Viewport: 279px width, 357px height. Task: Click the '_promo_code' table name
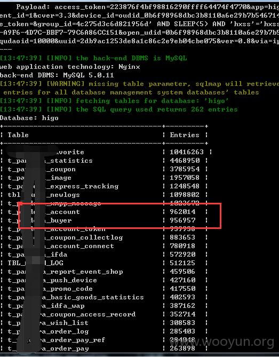(50, 289)
